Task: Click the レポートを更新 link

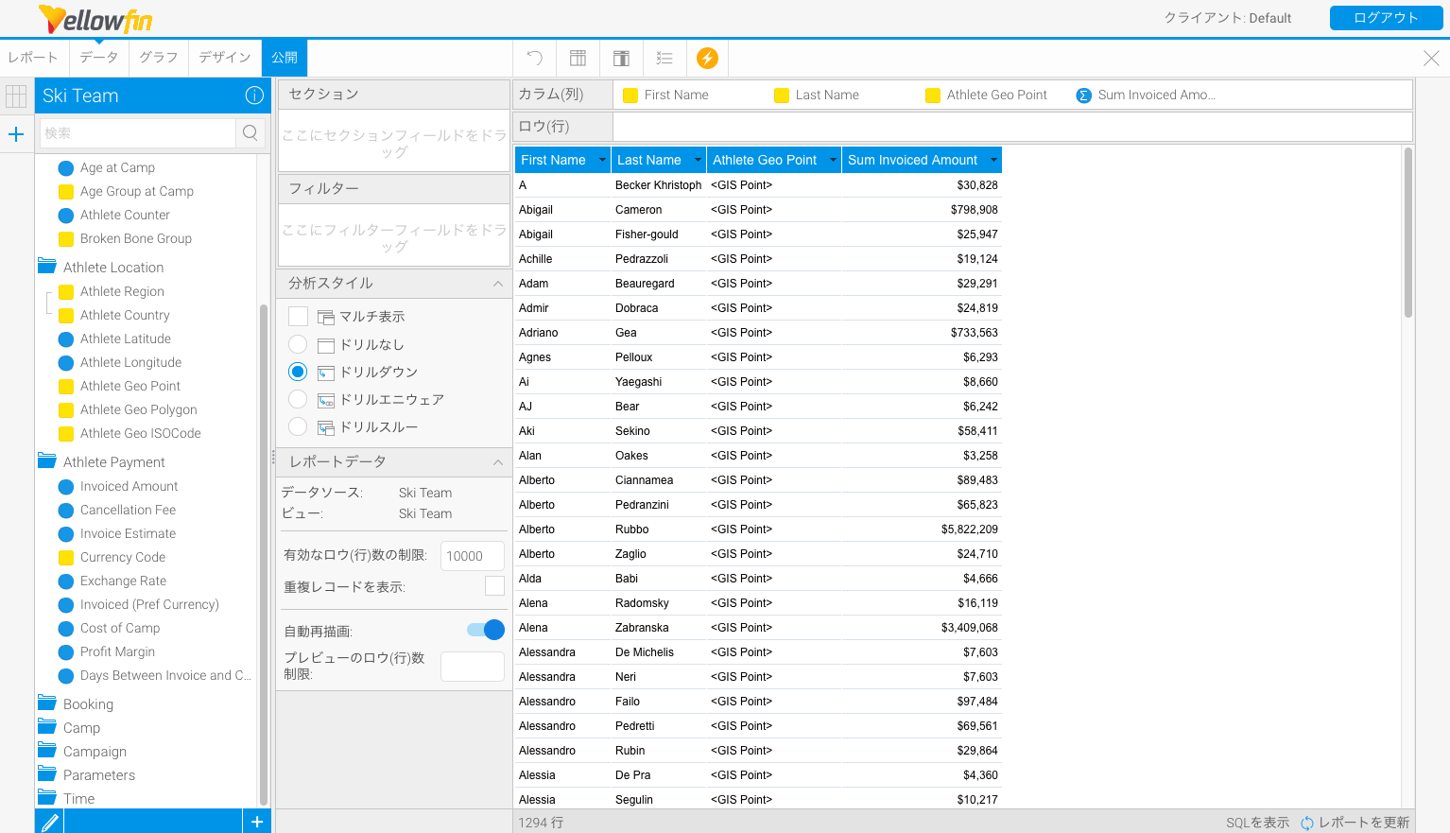Action: click(x=1364, y=823)
